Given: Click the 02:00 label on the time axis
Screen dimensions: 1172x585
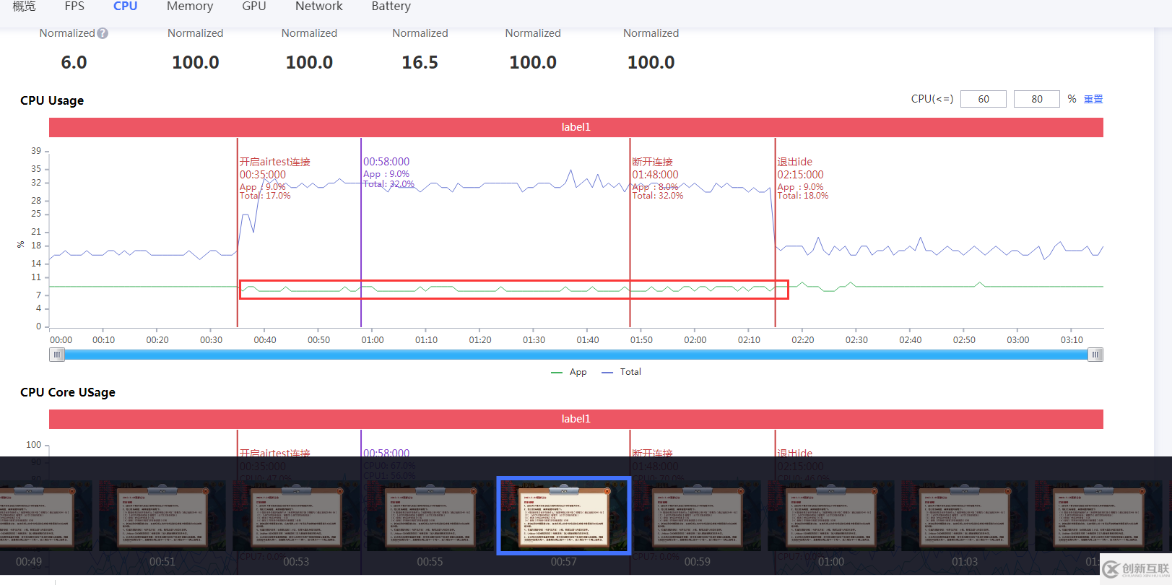Looking at the screenshot, I should coord(695,339).
